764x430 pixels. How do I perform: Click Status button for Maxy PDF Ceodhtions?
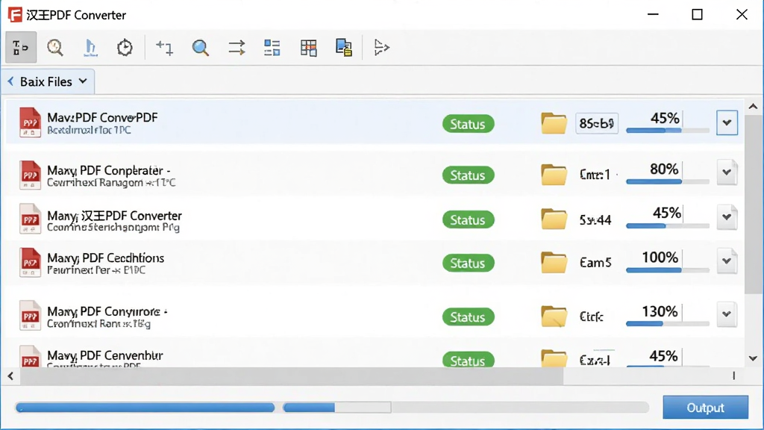468,264
